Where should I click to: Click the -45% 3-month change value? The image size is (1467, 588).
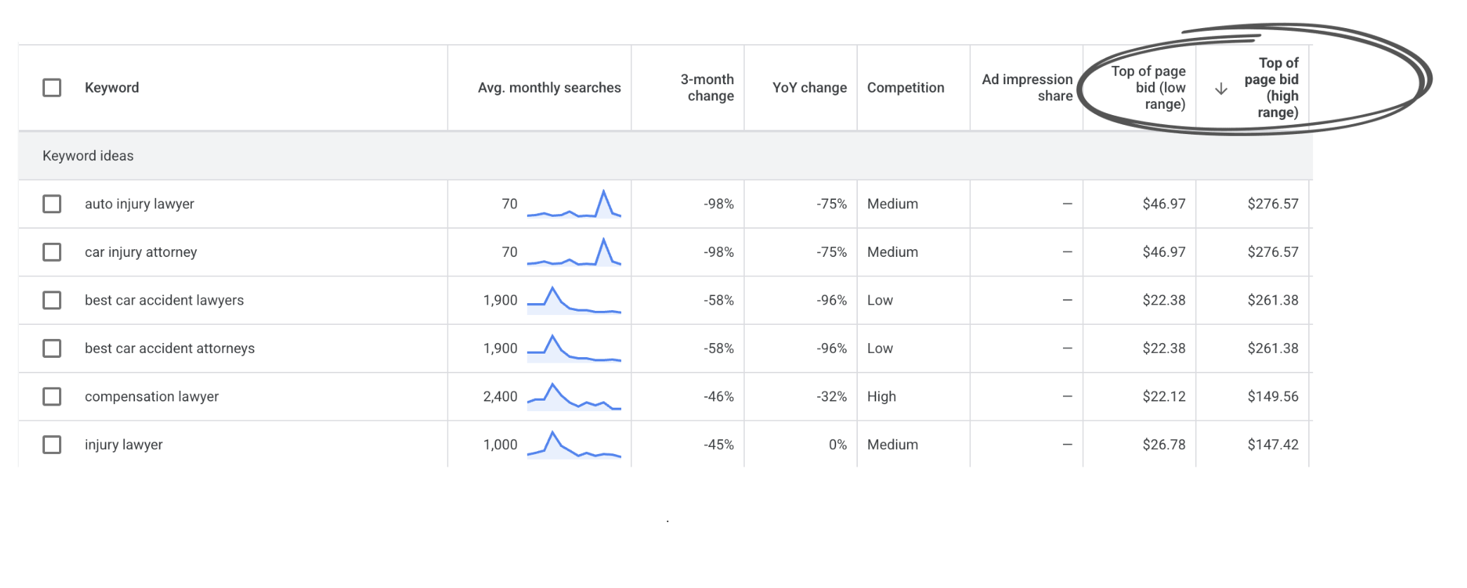pyautogui.click(x=719, y=445)
